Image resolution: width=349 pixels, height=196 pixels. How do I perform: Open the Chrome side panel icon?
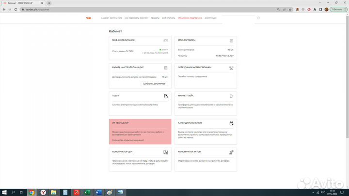click(x=320, y=10)
